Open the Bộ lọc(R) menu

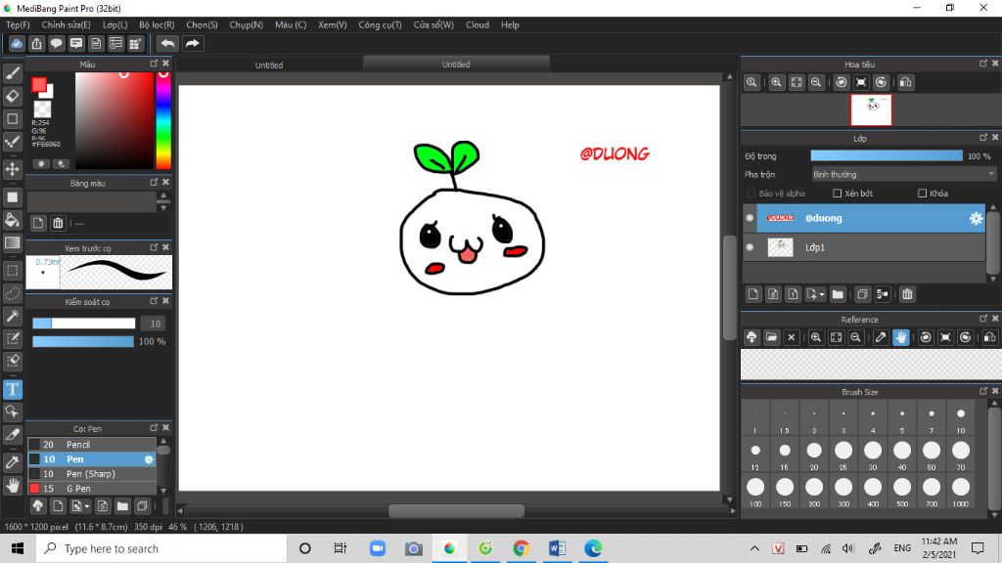(x=157, y=24)
